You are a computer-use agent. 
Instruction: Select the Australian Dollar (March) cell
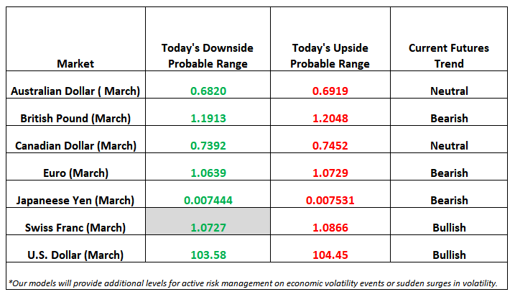click(x=75, y=91)
